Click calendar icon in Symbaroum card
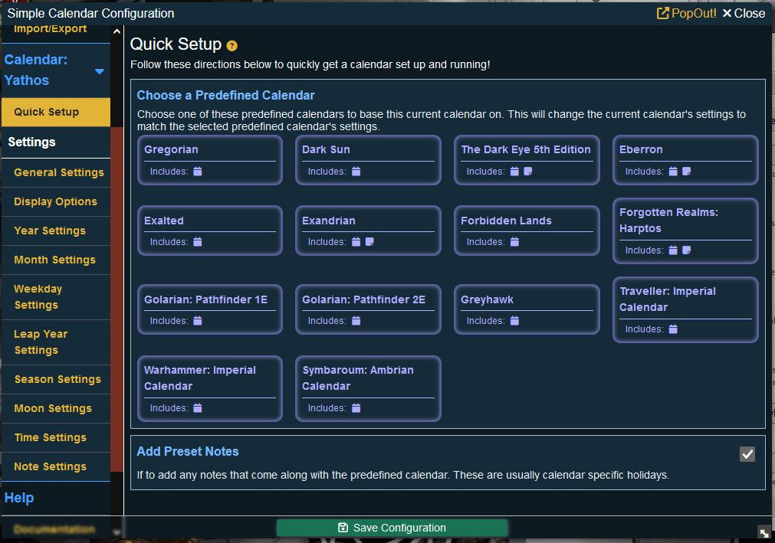The image size is (775, 543). pyautogui.click(x=356, y=408)
